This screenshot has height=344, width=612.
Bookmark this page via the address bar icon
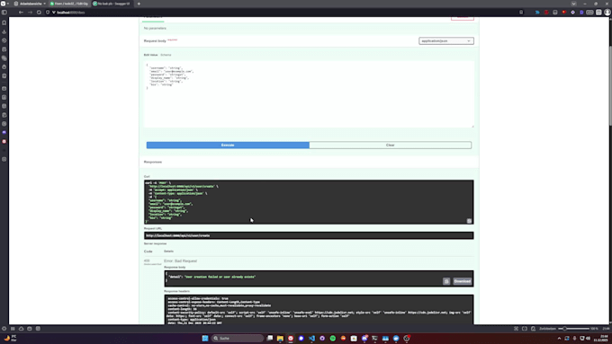pos(521,13)
